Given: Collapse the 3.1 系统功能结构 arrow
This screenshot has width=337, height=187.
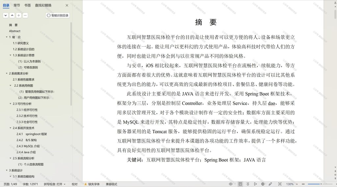Looking at the screenshot, I should pyautogui.click(x=10, y=177).
